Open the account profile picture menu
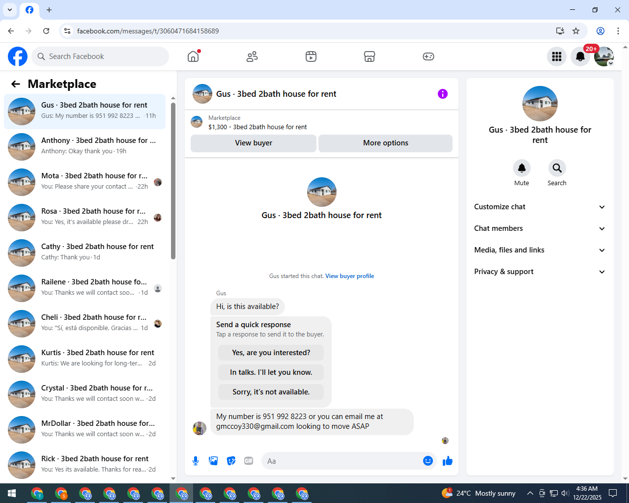This screenshot has height=503, width=629. point(604,56)
